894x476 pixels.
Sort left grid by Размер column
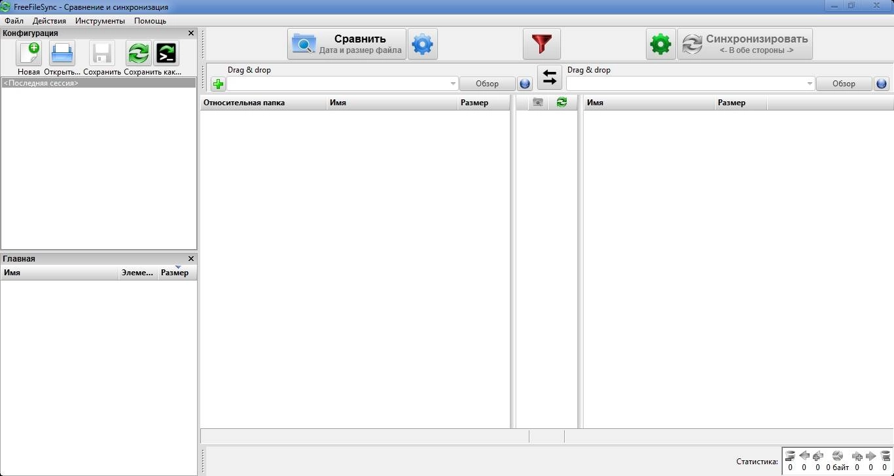(483, 103)
